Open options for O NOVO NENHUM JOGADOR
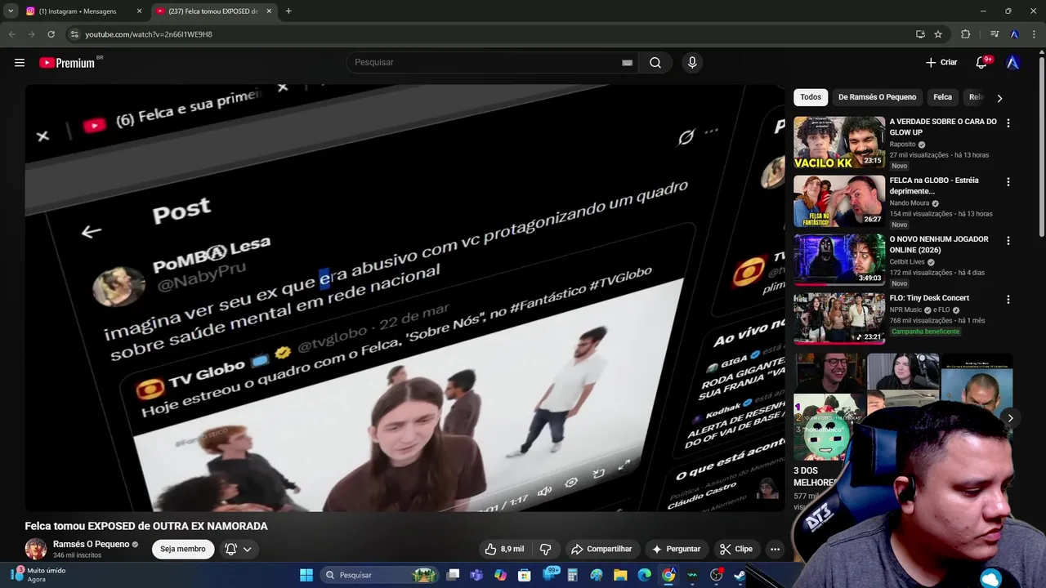The width and height of the screenshot is (1046, 588). [1008, 240]
